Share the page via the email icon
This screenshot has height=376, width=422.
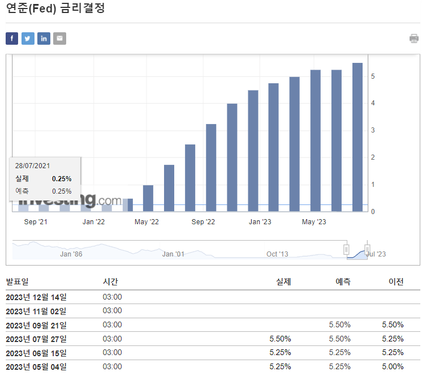click(x=59, y=39)
